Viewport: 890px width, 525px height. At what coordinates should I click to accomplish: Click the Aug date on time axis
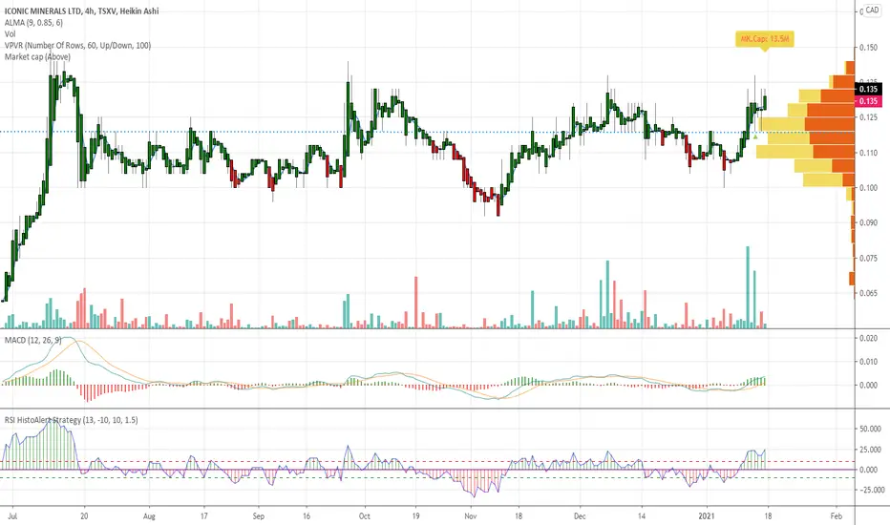(x=149, y=515)
